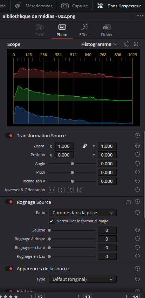Click the Zoom Y value field
The width and height of the screenshot is (145, 298).
(107, 146)
